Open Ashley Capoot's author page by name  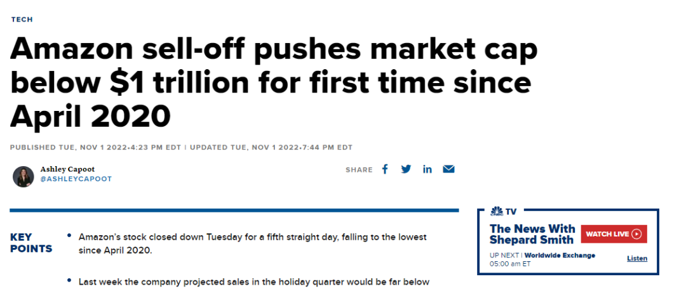tap(67, 169)
